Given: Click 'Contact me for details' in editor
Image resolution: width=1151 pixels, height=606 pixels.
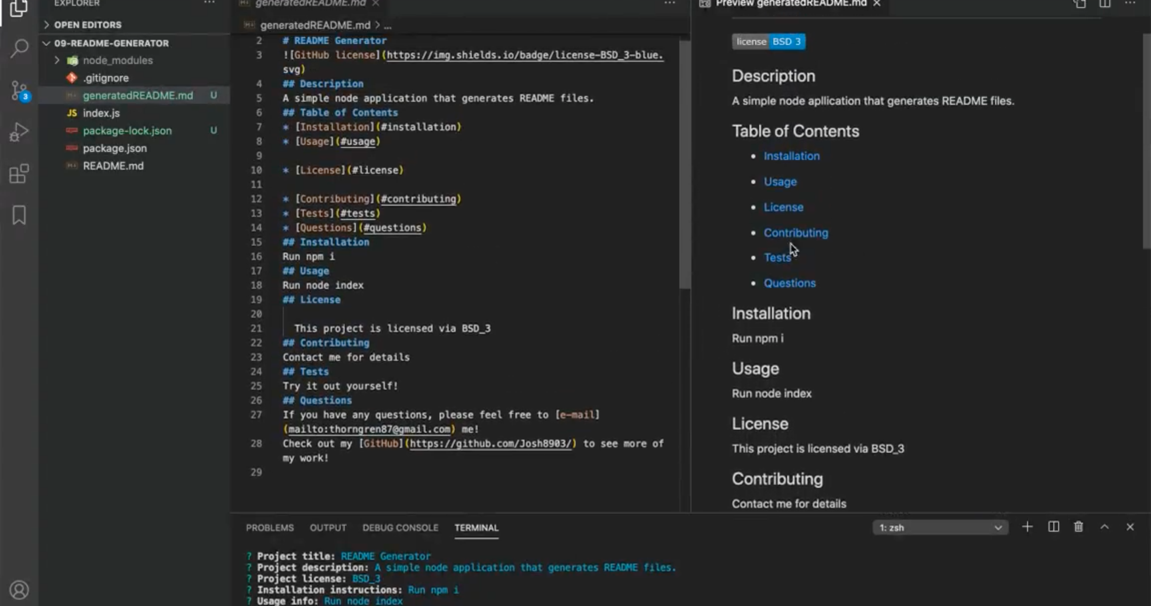Looking at the screenshot, I should coord(346,357).
